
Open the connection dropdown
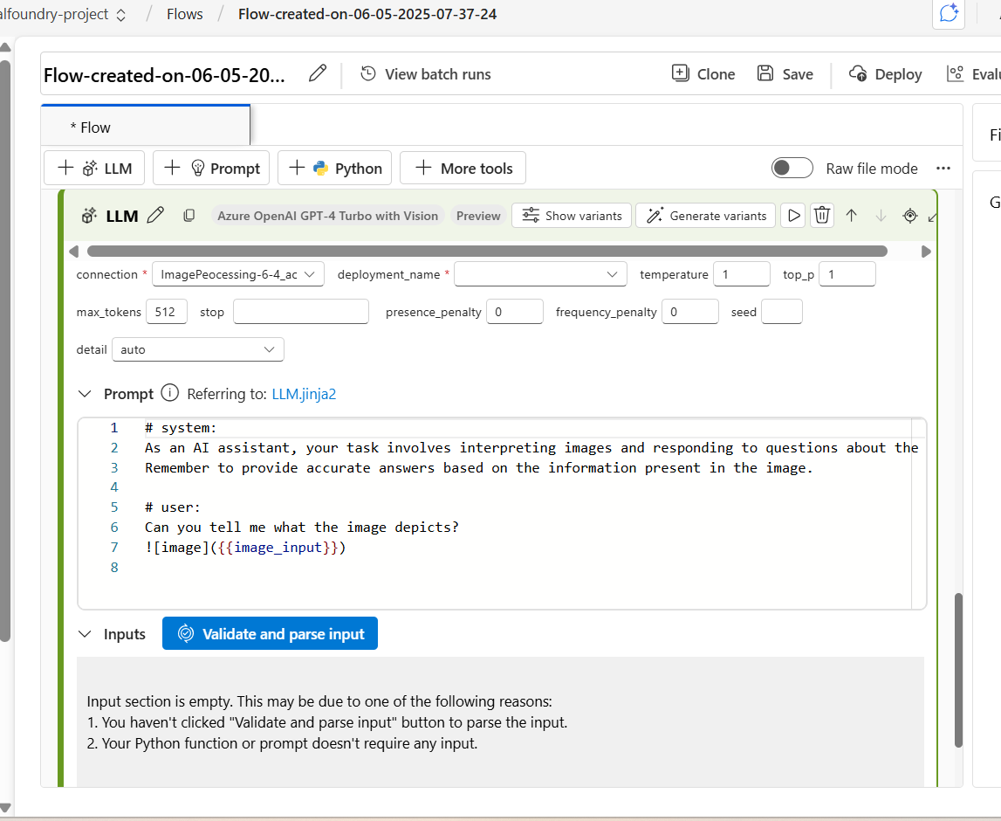pyautogui.click(x=237, y=274)
